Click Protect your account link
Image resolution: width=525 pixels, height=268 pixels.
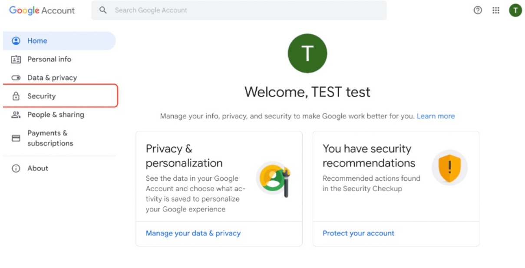click(358, 233)
